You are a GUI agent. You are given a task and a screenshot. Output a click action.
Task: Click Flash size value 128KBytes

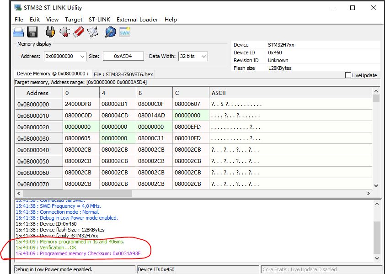[x=280, y=68]
